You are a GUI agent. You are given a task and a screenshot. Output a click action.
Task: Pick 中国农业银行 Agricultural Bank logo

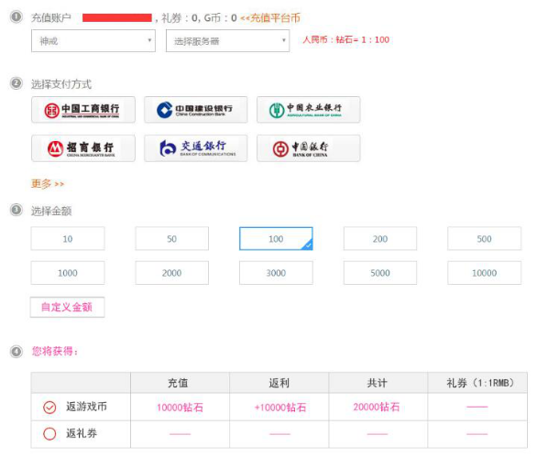point(308,110)
